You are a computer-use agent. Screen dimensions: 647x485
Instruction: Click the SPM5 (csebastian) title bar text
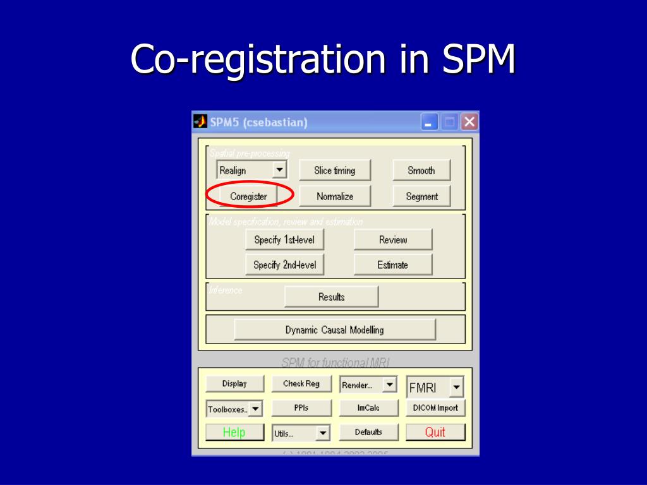(258, 123)
